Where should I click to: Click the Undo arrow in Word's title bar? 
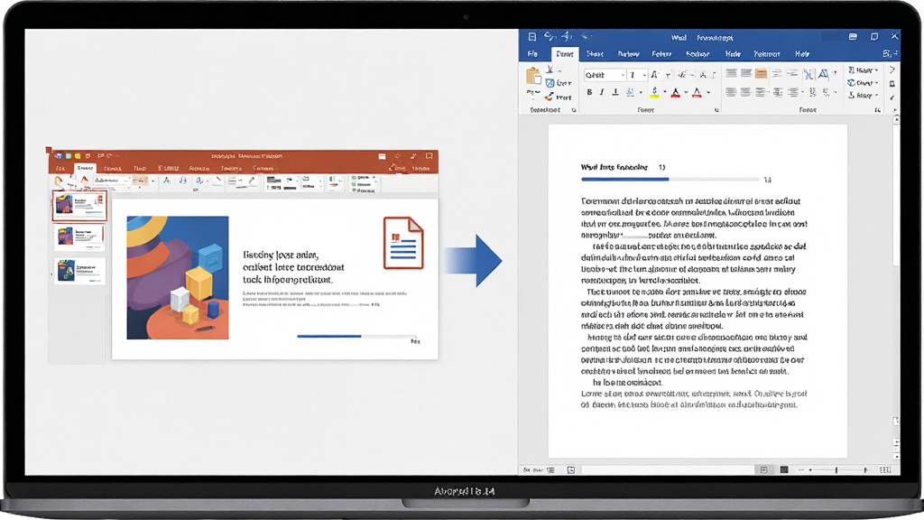[550, 36]
